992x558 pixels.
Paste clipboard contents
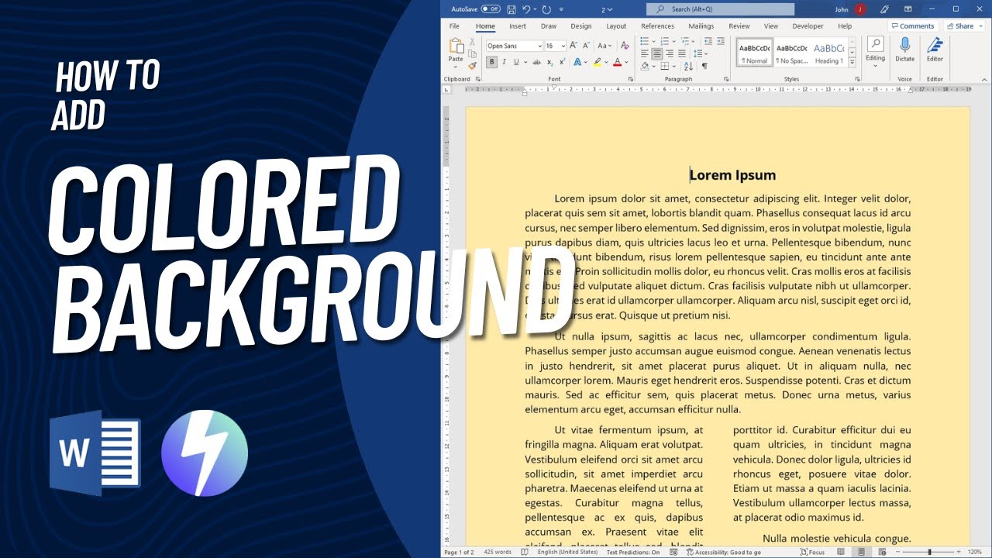(456, 50)
